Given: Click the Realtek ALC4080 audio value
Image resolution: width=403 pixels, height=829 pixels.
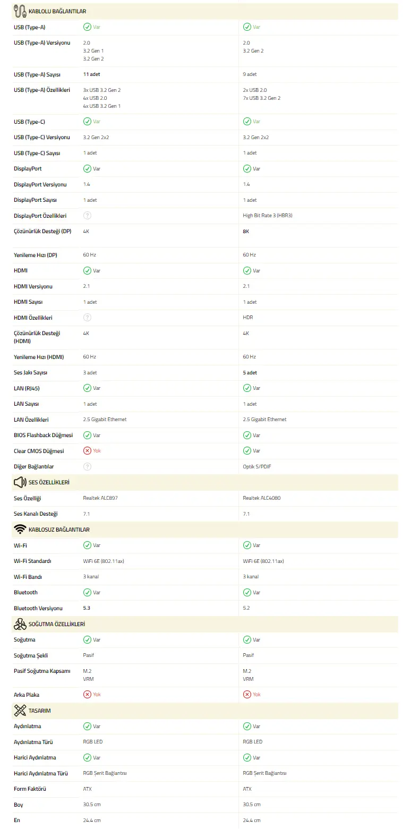Looking at the screenshot, I should point(262,498).
